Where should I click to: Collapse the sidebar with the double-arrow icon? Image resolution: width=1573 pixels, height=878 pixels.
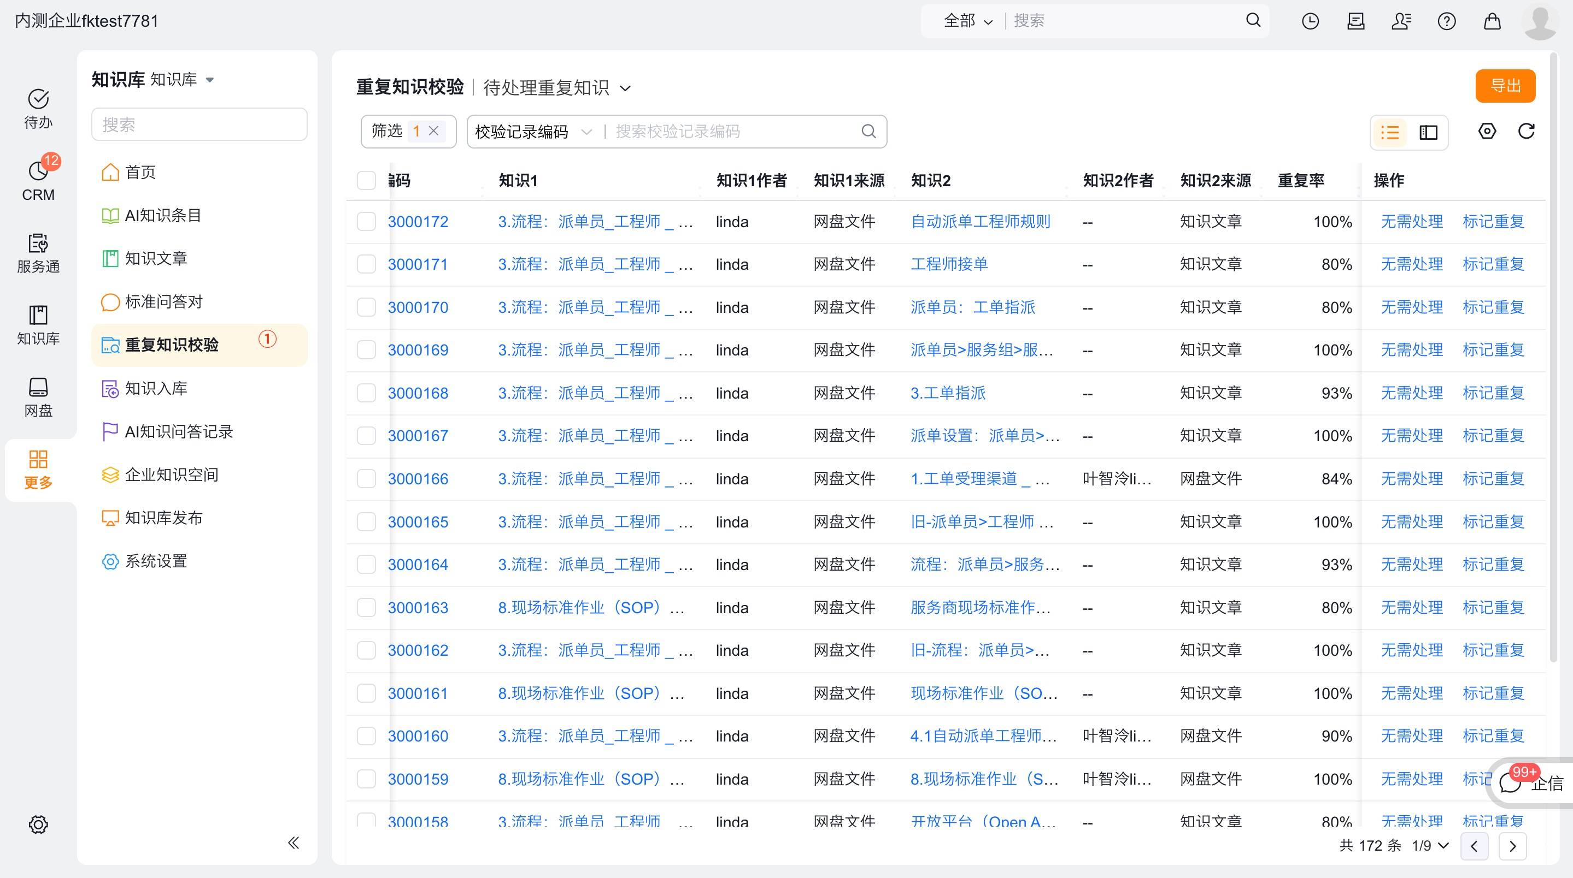pos(293,843)
